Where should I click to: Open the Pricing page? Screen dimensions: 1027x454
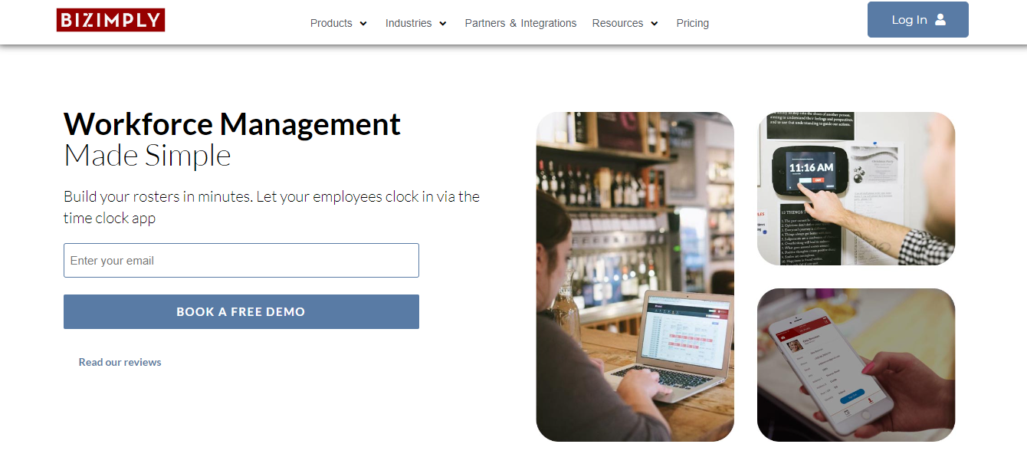pyautogui.click(x=693, y=23)
